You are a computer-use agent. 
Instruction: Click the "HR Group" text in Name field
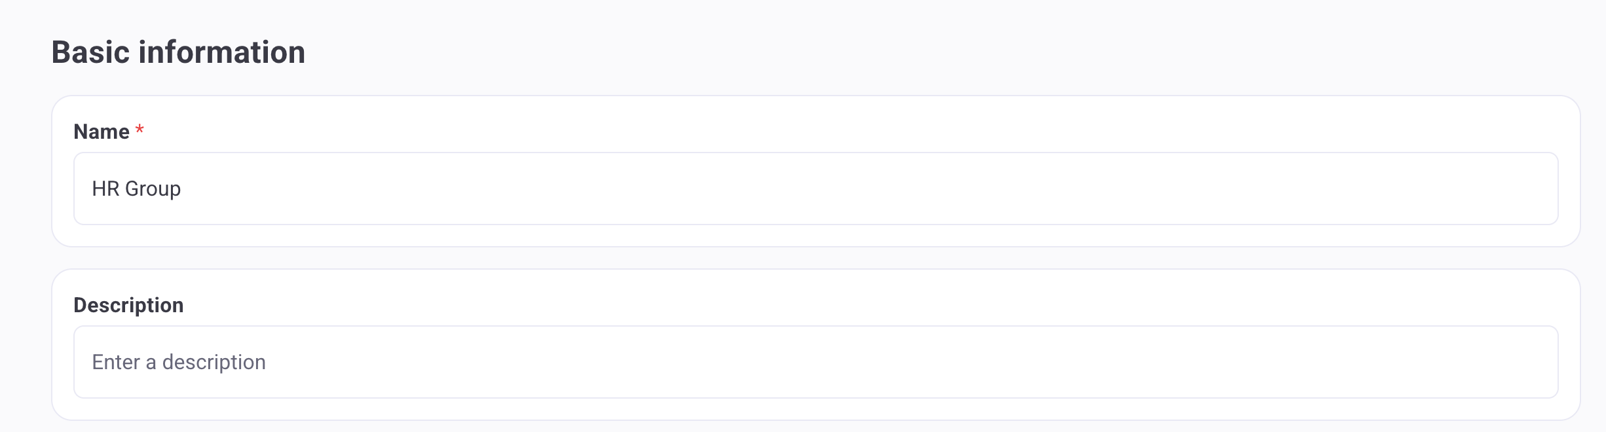(x=136, y=189)
